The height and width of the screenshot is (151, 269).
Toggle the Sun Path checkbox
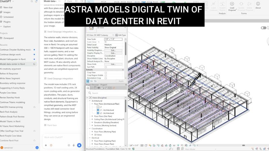click(x=106, y=67)
